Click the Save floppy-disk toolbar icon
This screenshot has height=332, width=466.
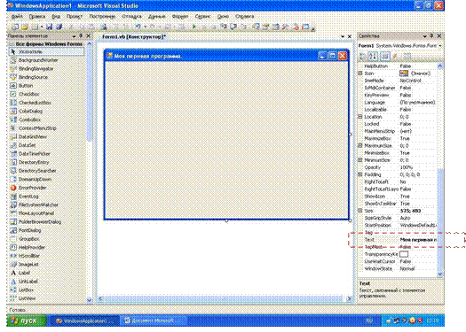pyautogui.click(x=49, y=27)
